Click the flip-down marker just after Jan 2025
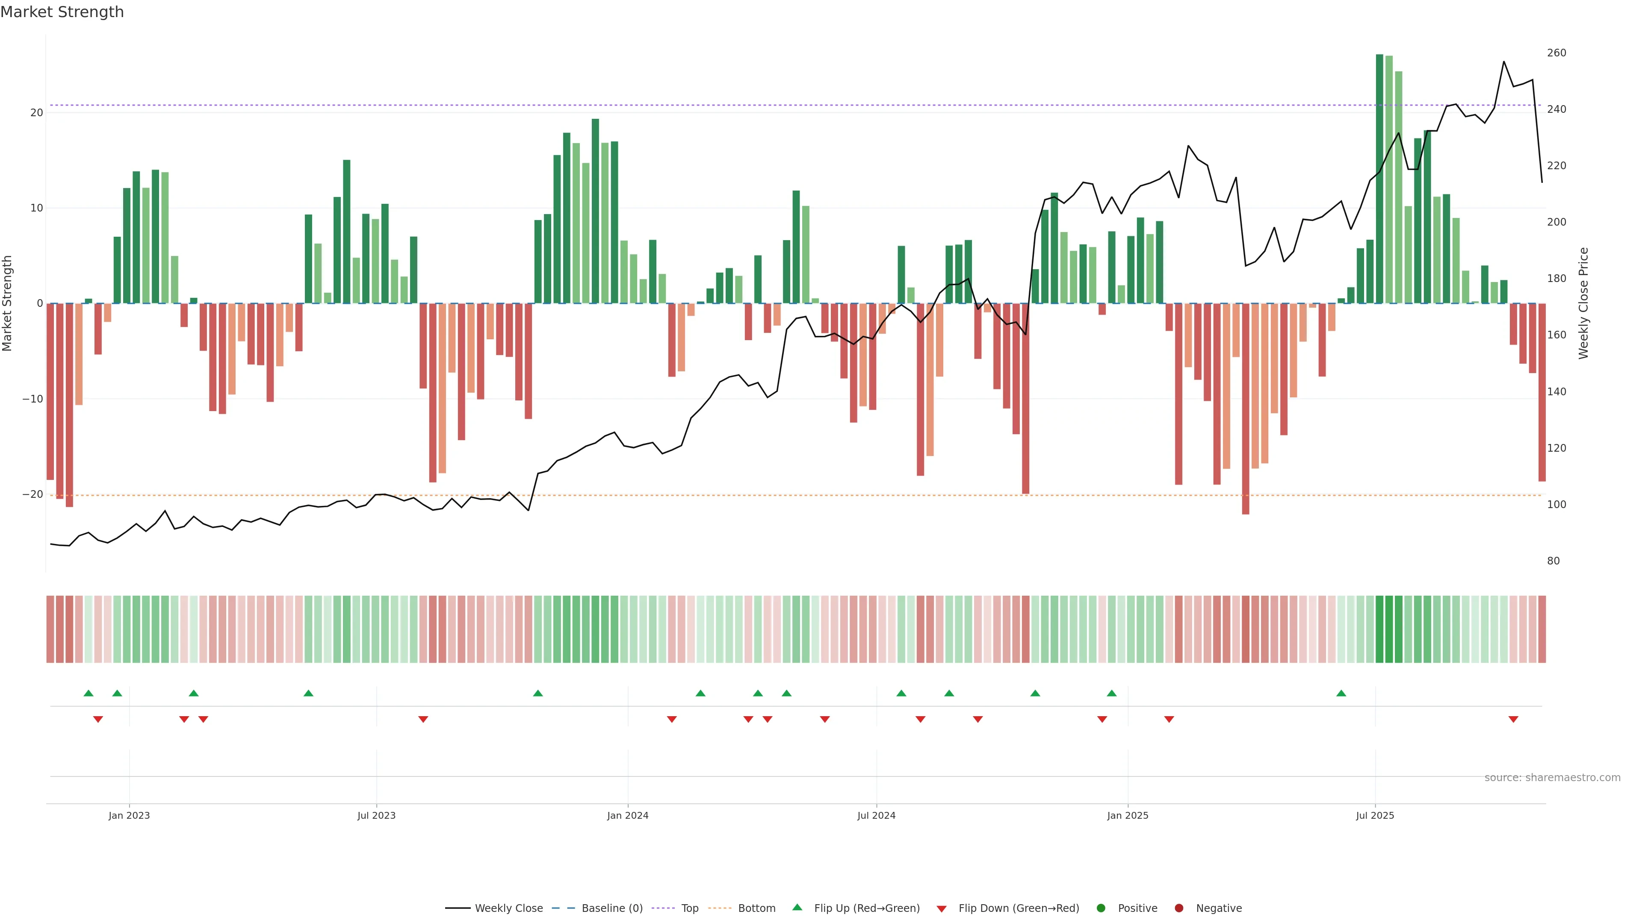Viewport: 1642px width, 923px height. (1169, 719)
